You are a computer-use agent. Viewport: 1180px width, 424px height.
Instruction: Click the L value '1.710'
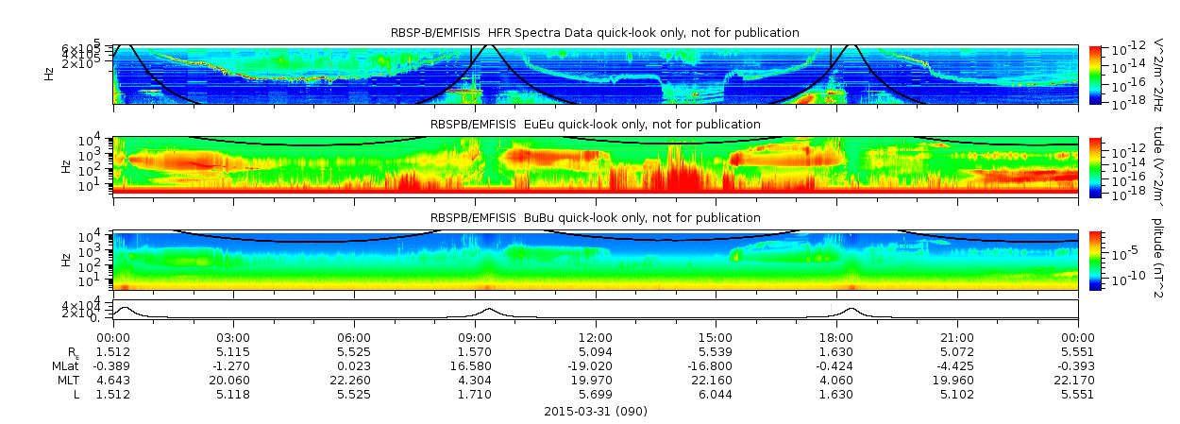coord(475,395)
